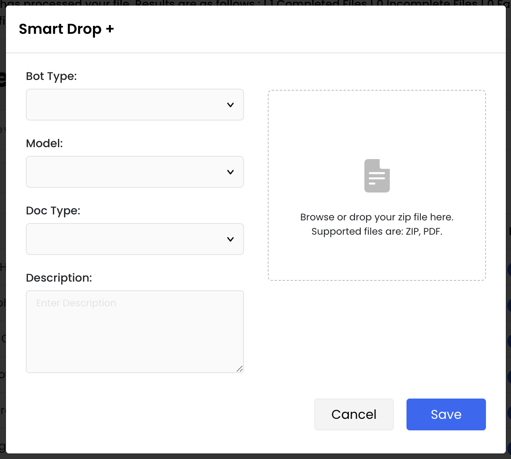This screenshot has height=459, width=511.
Task: Click the "Bot Type:" field label
Action: pos(51,76)
